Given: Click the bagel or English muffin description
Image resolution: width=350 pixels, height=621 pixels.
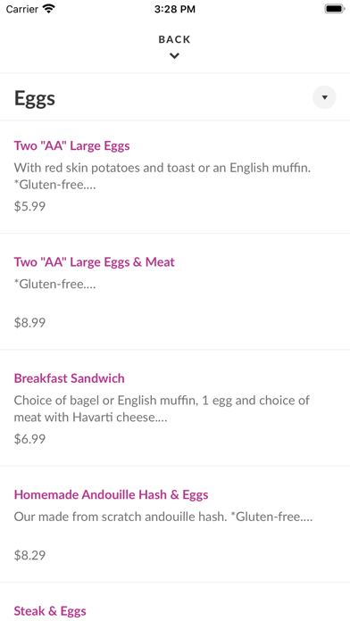Looking at the screenshot, I should (x=162, y=409).
